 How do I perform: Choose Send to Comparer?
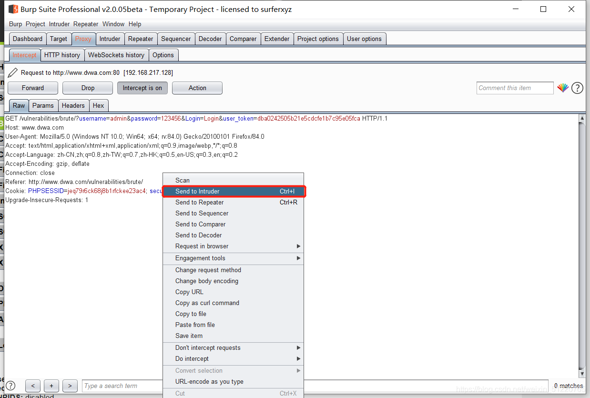[x=233, y=224]
